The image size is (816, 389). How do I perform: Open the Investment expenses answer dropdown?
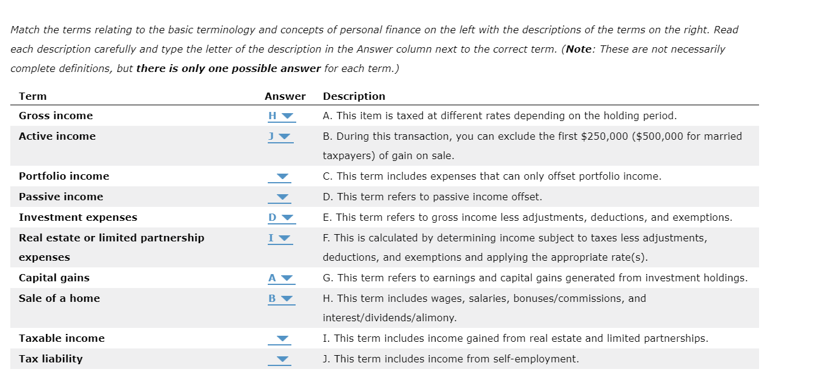point(287,217)
